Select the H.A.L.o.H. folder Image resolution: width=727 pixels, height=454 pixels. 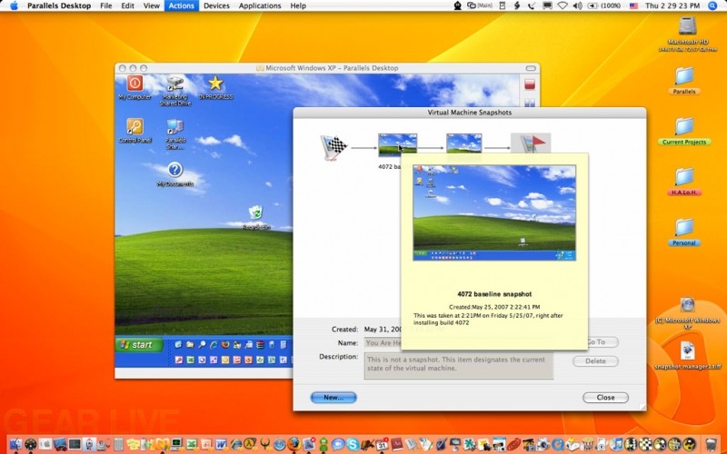684,182
